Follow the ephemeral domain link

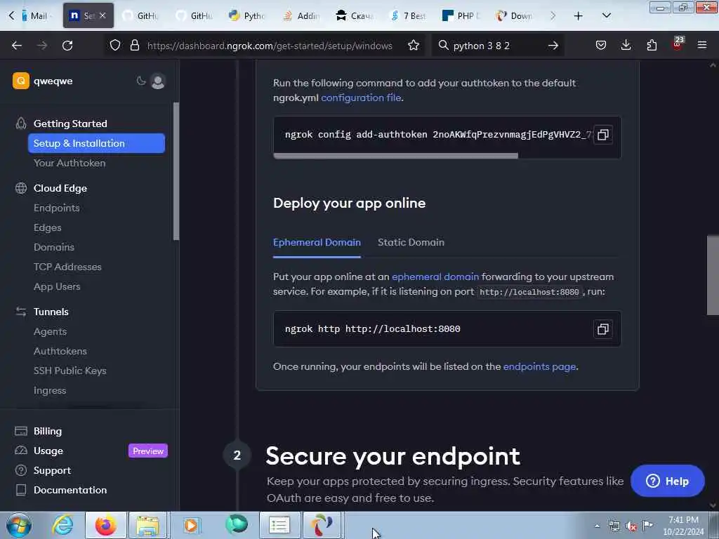435,277
